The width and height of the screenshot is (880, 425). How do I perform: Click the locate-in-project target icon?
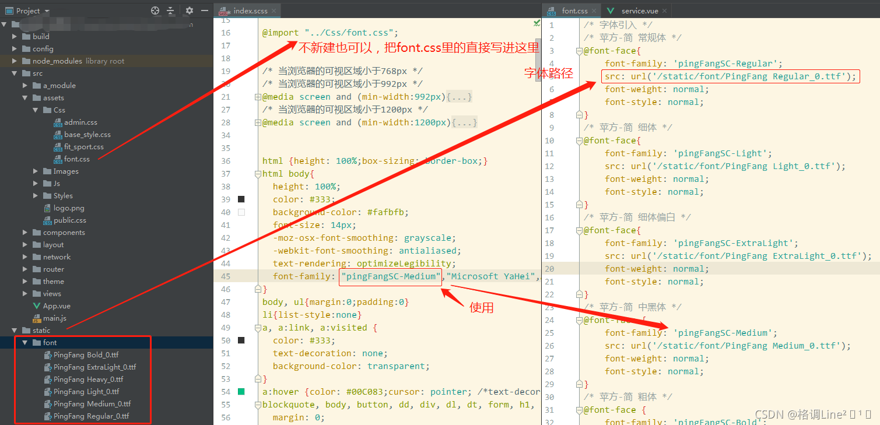pos(155,10)
